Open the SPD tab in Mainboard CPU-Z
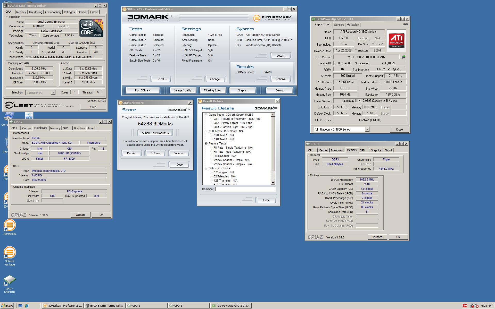 (x=66, y=128)
